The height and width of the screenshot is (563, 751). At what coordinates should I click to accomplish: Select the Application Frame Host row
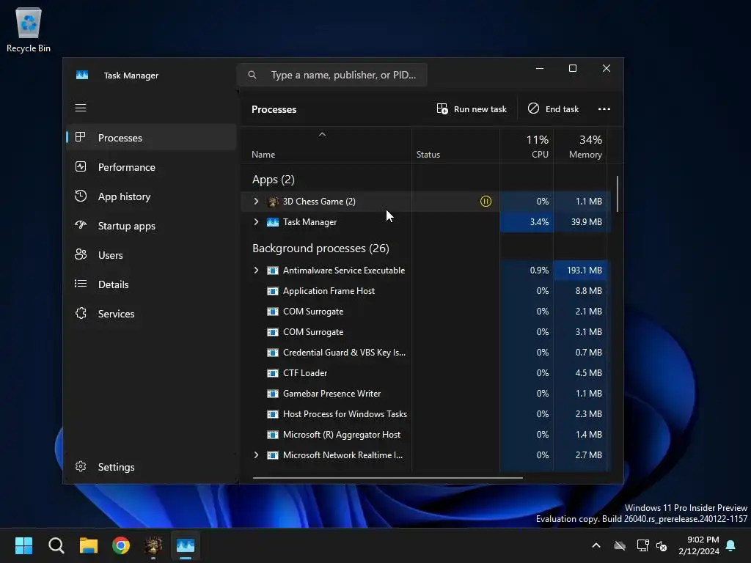426,291
